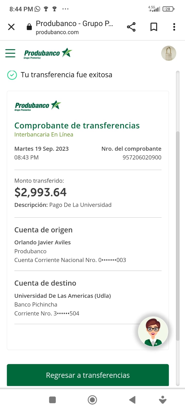The image size is (185, 411).
Task: Tap the Produbanco logo on receipt
Action: click(38, 106)
